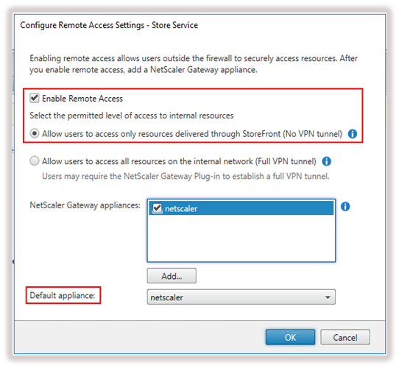
Task: Click the dialog title Configure Remote Access Settings
Action: pyautogui.click(x=109, y=25)
